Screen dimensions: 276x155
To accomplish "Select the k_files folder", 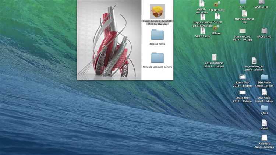I will click(x=264, y=108).
